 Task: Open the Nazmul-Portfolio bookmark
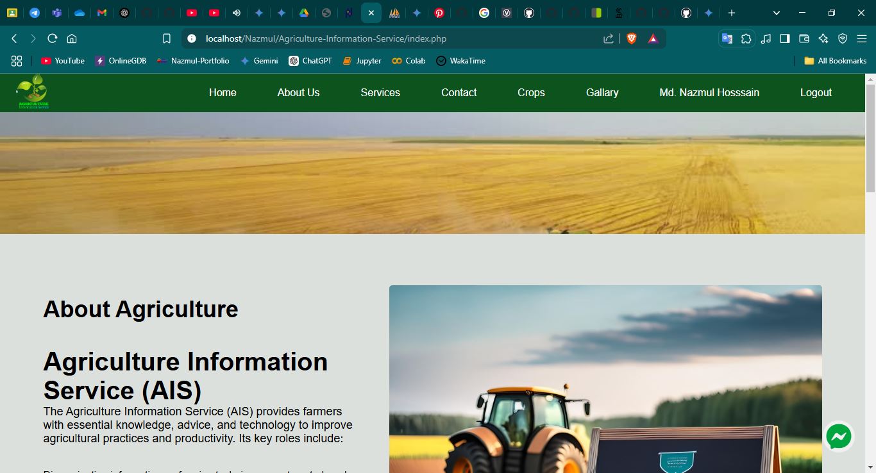point(193,61)
